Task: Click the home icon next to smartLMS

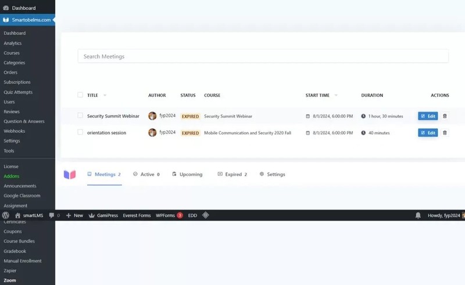Action: tap(18, 215)
